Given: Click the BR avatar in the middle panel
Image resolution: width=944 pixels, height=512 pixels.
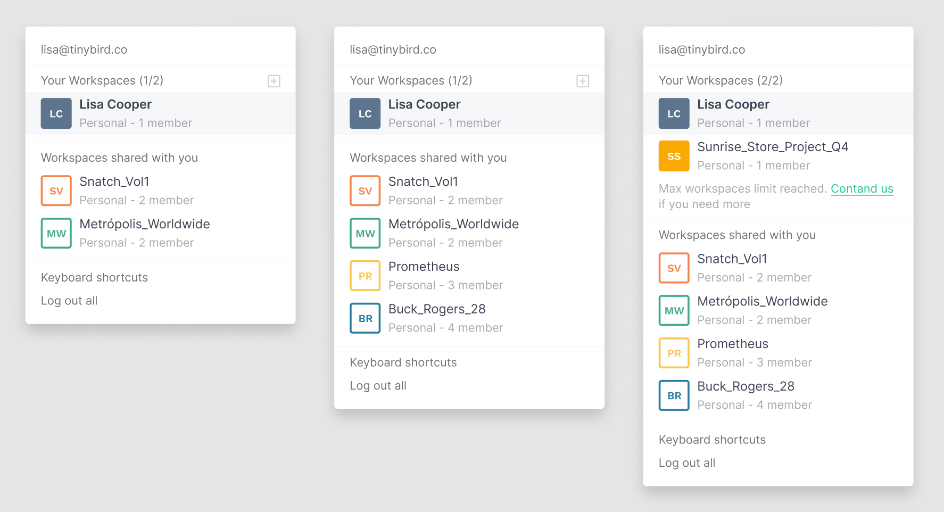Looking at the screenshot, I should [365, 318].
